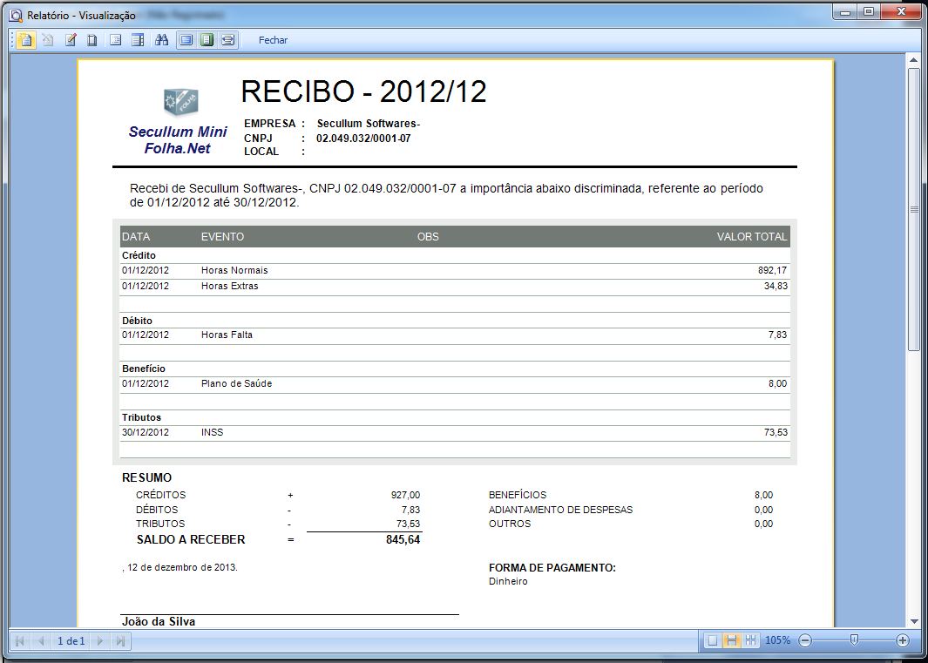The height and width of the screenshot is (663, 928).
Task: Go to the next report page
Action: [x=100, y=640]
